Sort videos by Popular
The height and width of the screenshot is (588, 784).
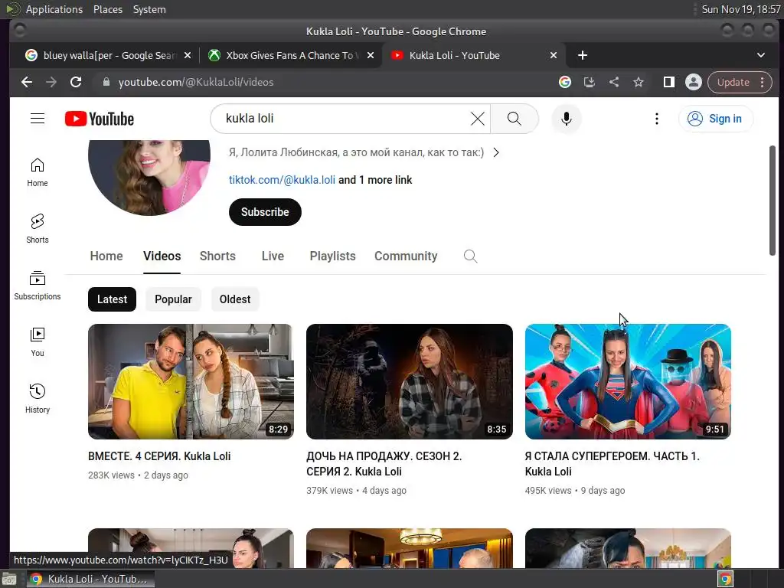pos(173,299)
